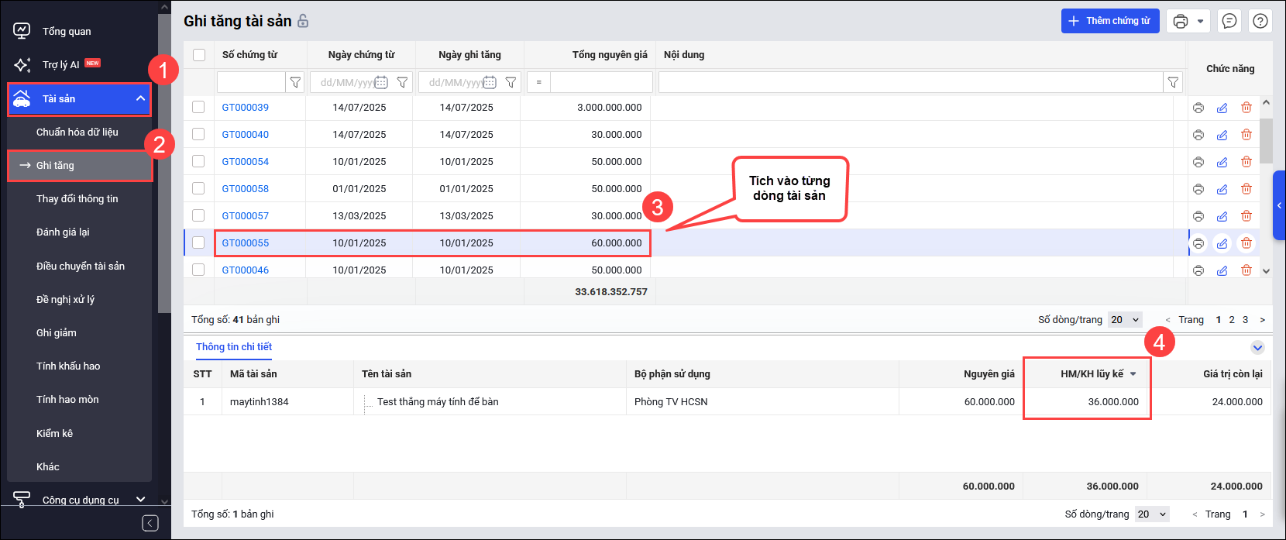This screenshot has height=540, width=1286.
Task: Open rows-per-page dropdown in upper grid
Action: point(1125,320)
